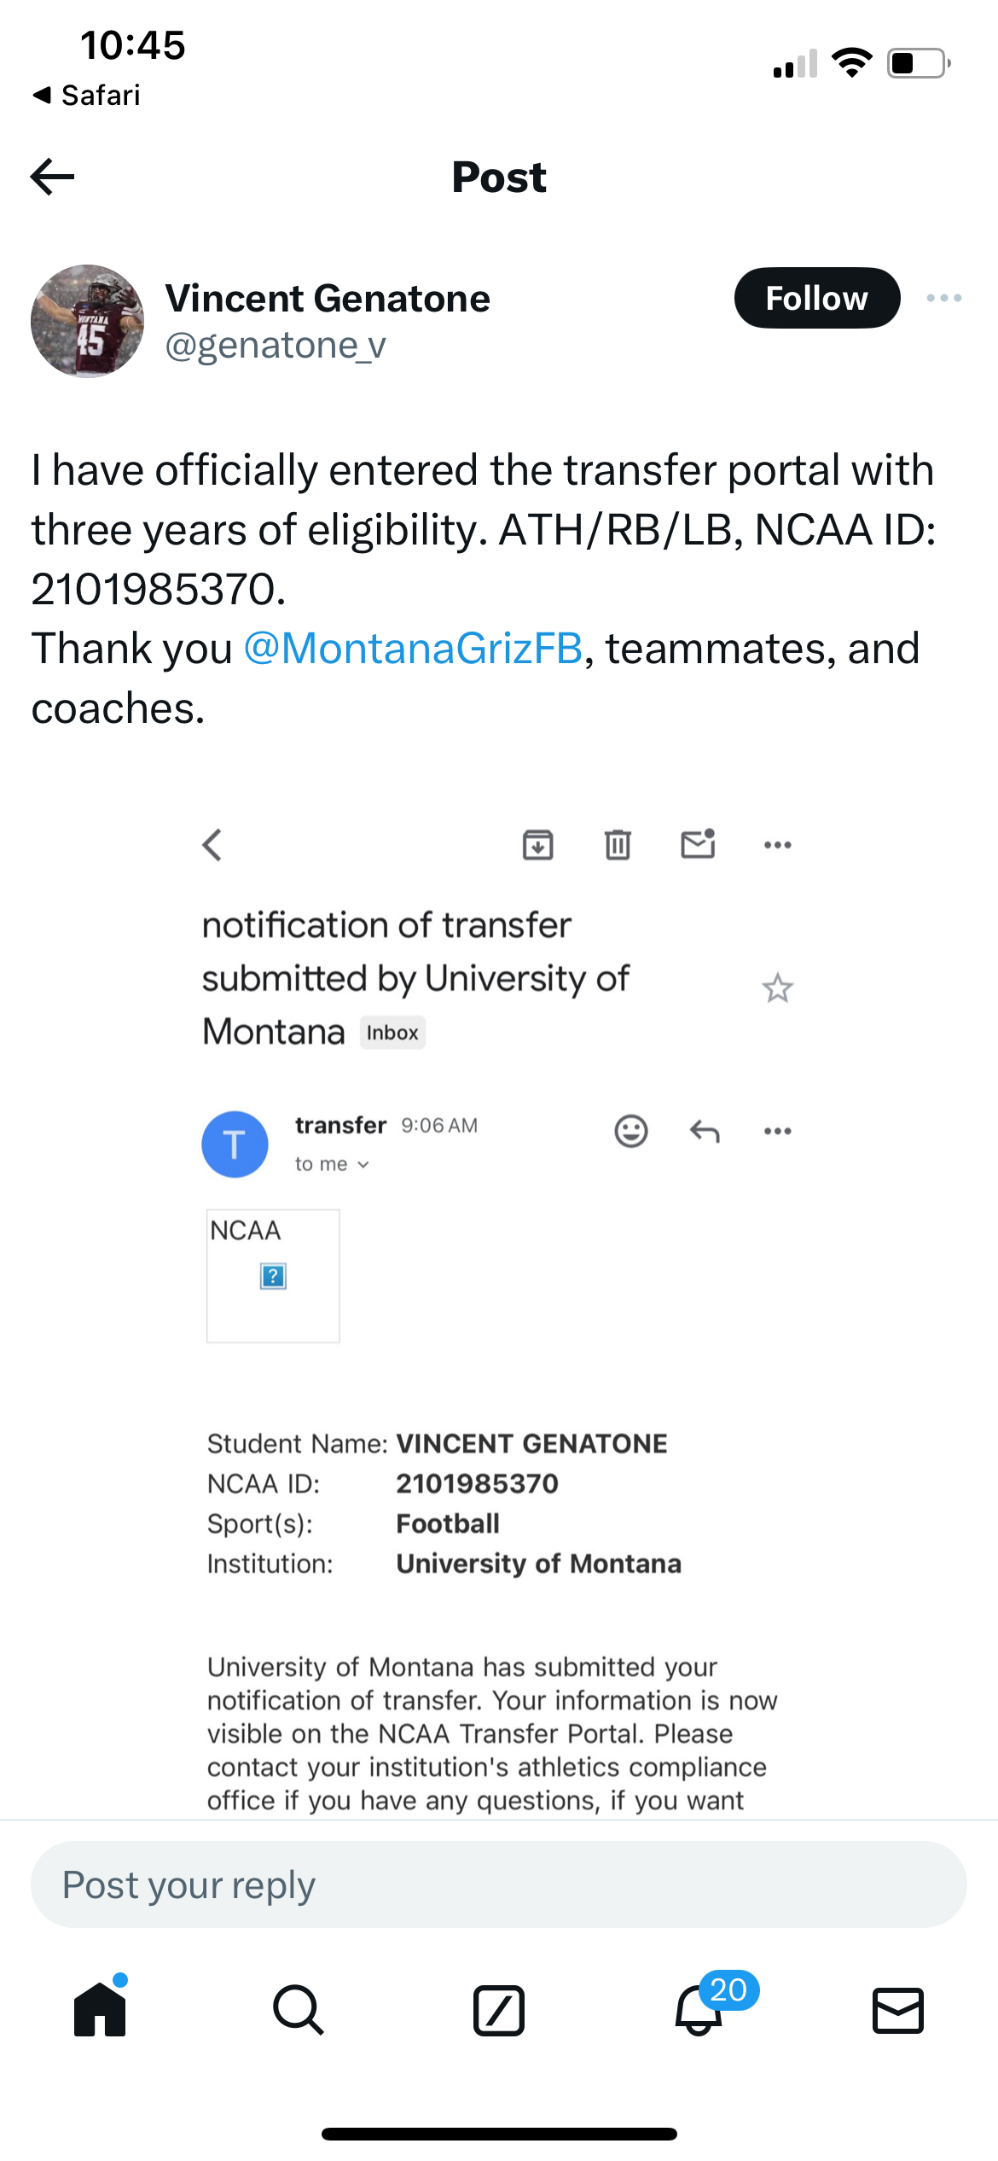Viewport: 998px width, 2161px height.
Task: Tap the back arrow beside Post
Action: (53, 177)
